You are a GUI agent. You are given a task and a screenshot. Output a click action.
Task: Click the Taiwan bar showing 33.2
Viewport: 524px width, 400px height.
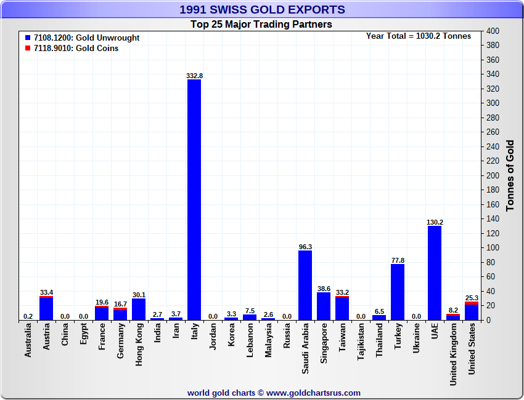click(342, 308)
